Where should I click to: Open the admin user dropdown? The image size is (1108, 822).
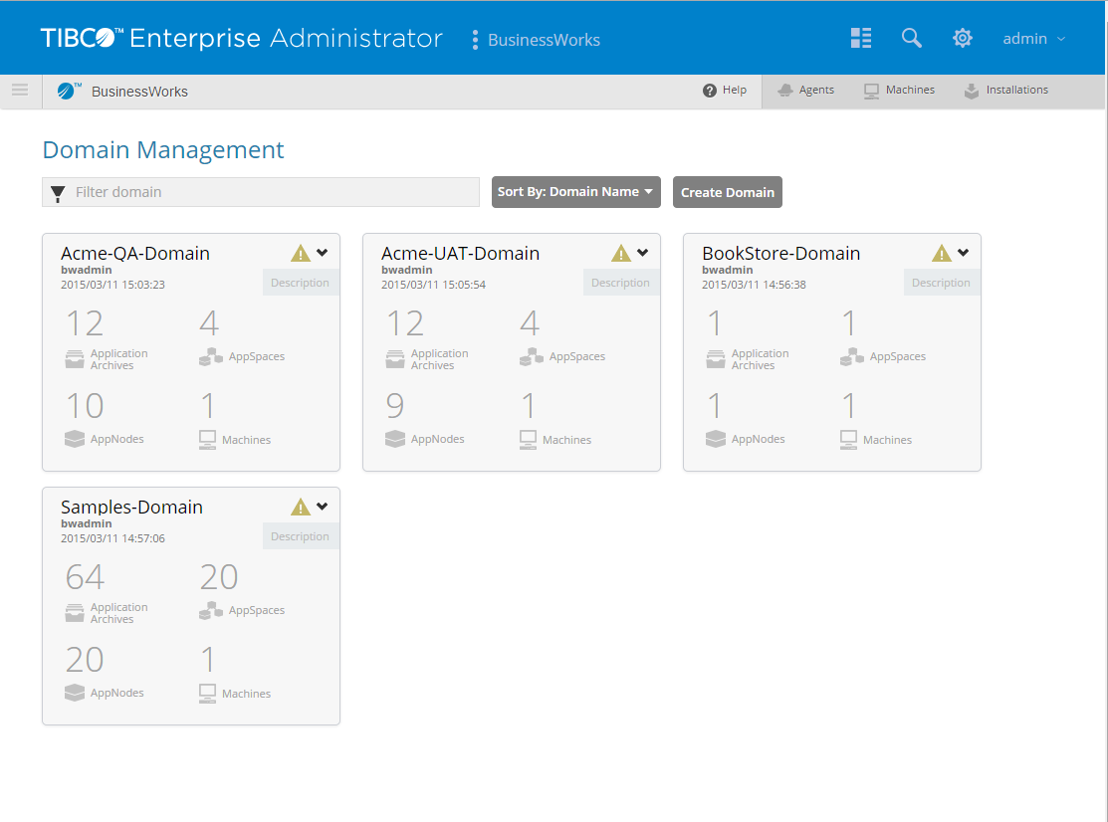(x=1034, y=39)
